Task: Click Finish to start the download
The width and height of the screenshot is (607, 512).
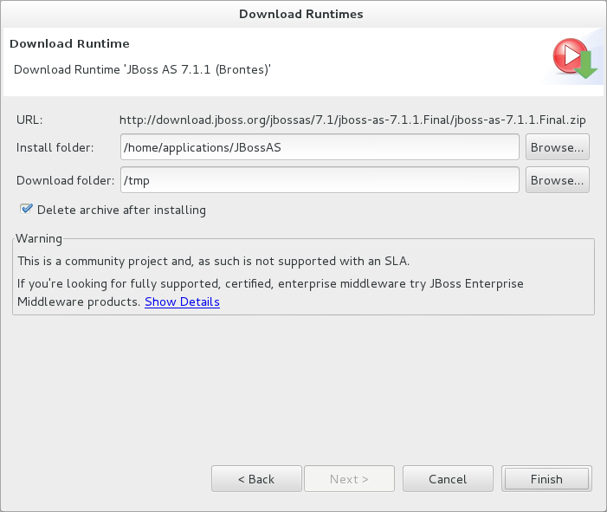Action: pyautogui.click(x=546, y=479)
